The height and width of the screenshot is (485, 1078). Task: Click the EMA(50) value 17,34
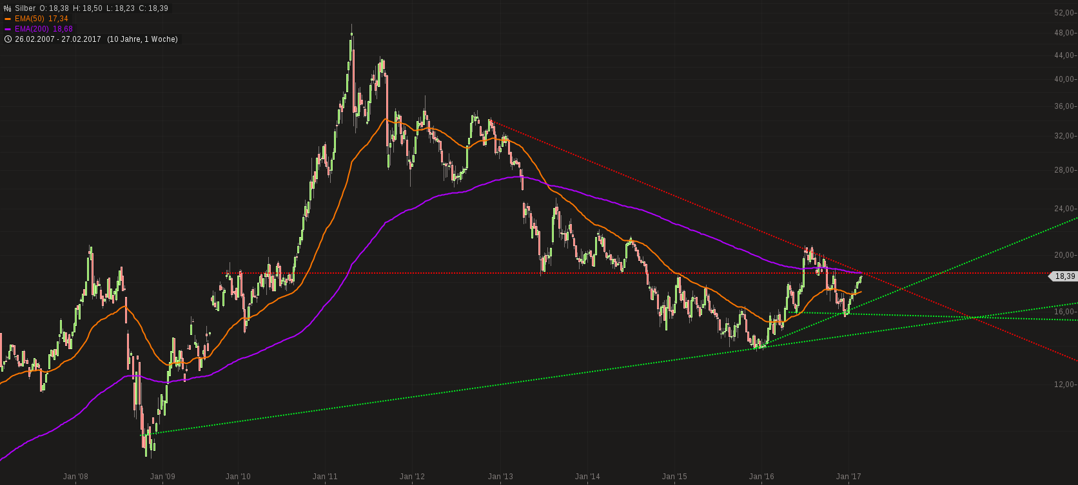pyautogui.click(x=58, y=19)
